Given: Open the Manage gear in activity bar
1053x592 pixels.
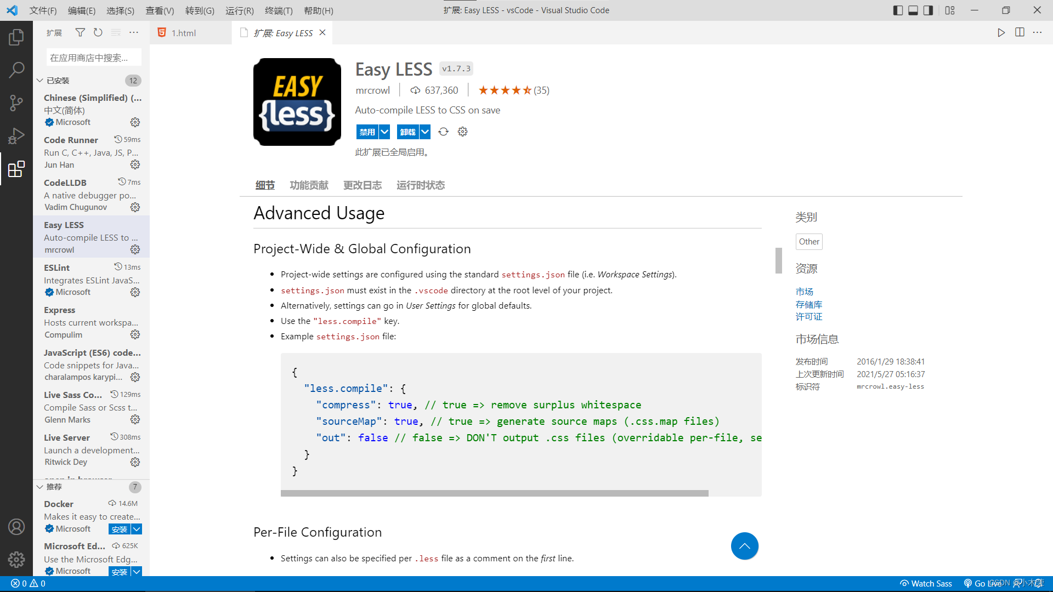Looking at the screenshot, I should [16, 560].
